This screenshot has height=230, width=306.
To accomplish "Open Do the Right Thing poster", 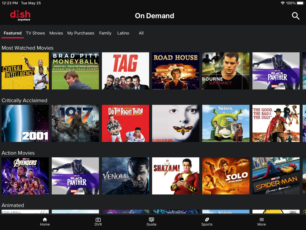I will pos(125,123).
